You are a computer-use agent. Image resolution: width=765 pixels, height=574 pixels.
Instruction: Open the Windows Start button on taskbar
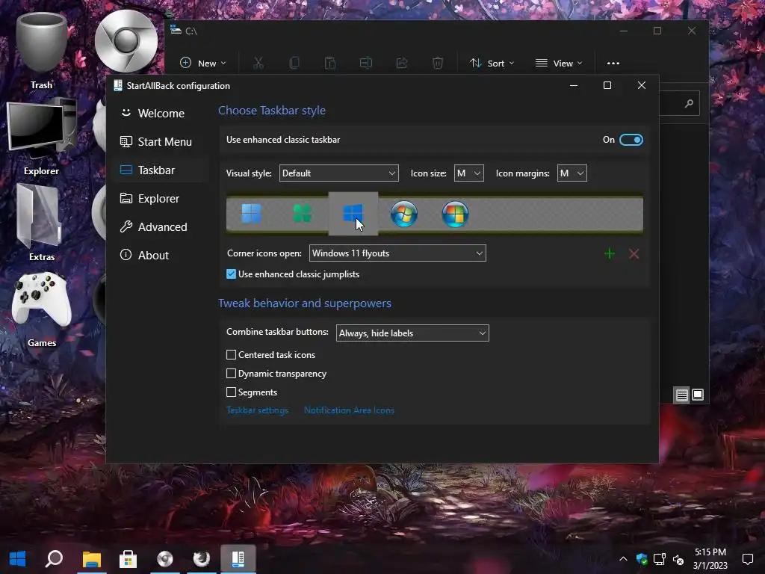coord(18,559)
